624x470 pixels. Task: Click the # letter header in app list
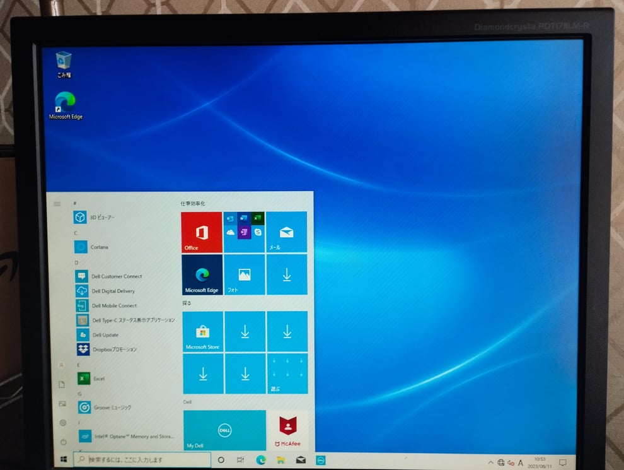coord(75,203)
